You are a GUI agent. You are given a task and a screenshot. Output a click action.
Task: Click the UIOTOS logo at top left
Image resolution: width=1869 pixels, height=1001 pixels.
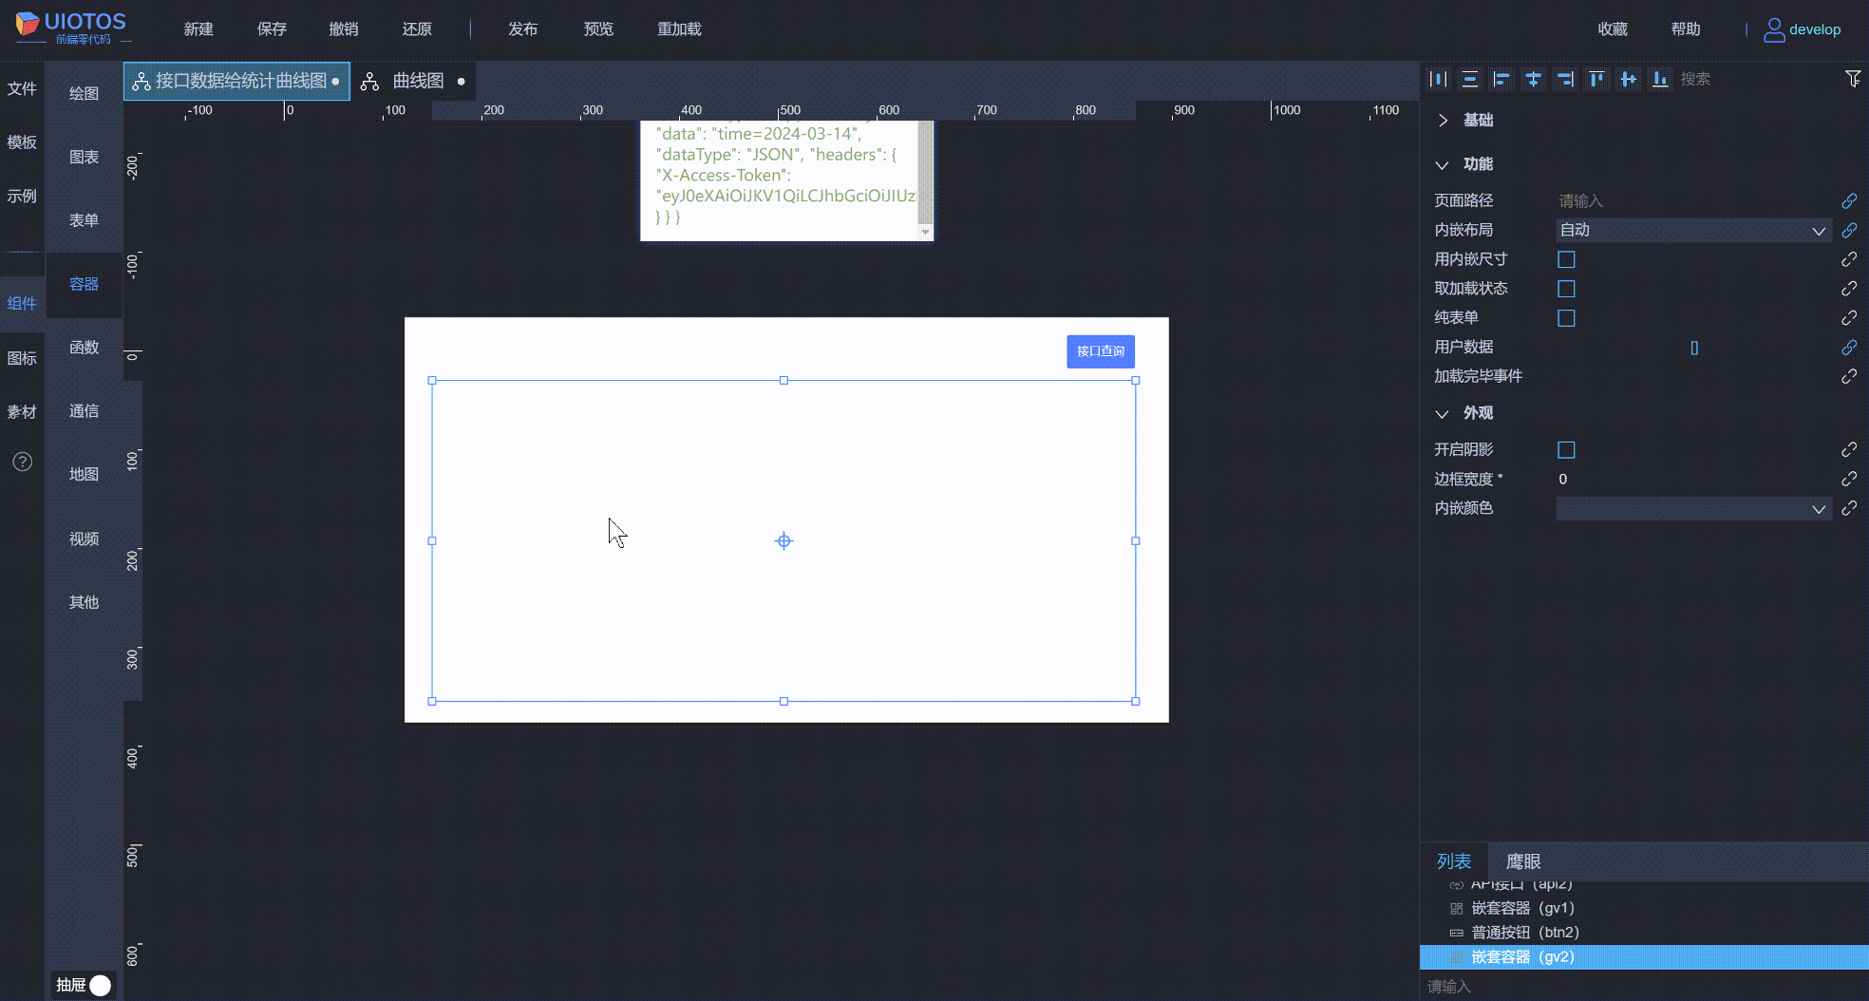pos(68,27)
